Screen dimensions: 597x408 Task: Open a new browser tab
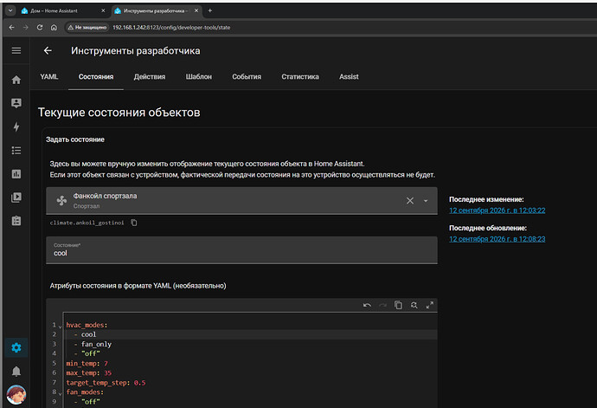(x=209, y=10)
